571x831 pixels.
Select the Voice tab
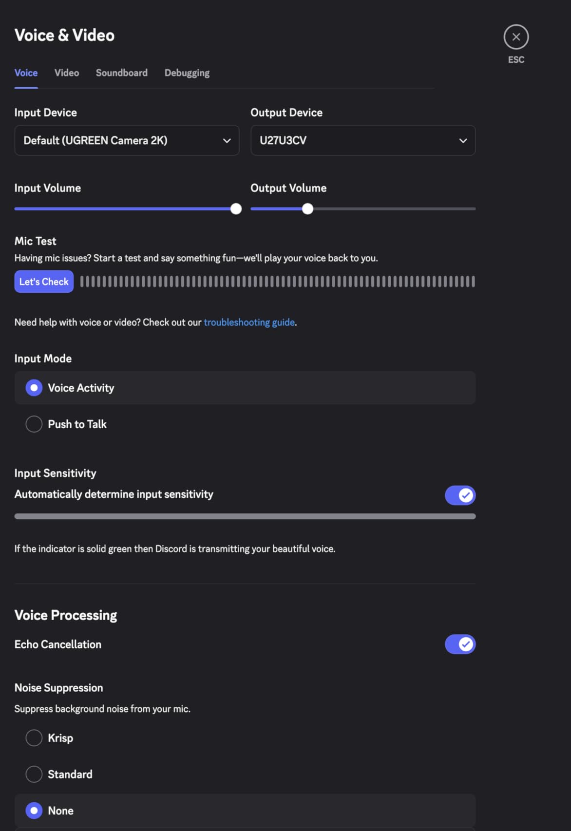tap(26, 73)
